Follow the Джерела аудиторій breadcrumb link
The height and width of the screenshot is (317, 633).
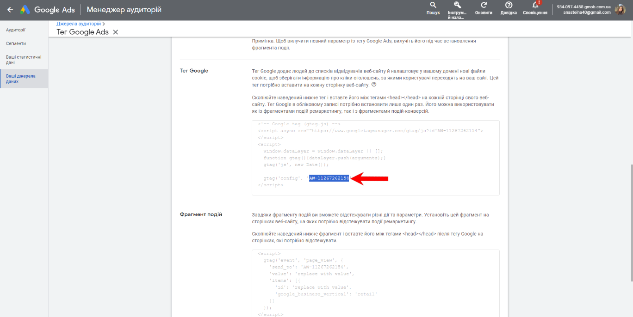79,23
